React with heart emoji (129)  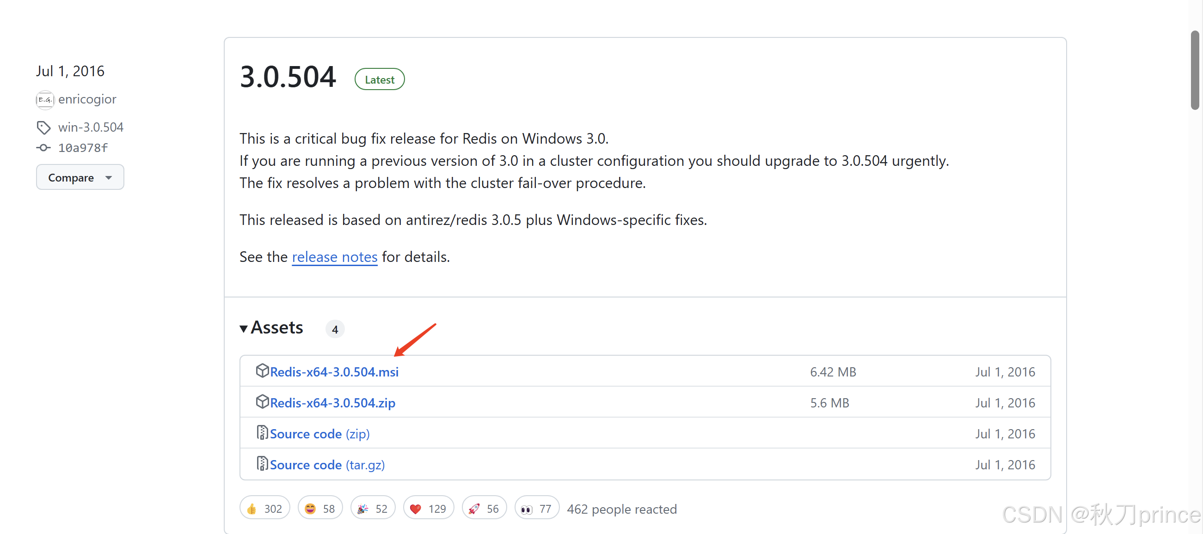coord(428,508)
